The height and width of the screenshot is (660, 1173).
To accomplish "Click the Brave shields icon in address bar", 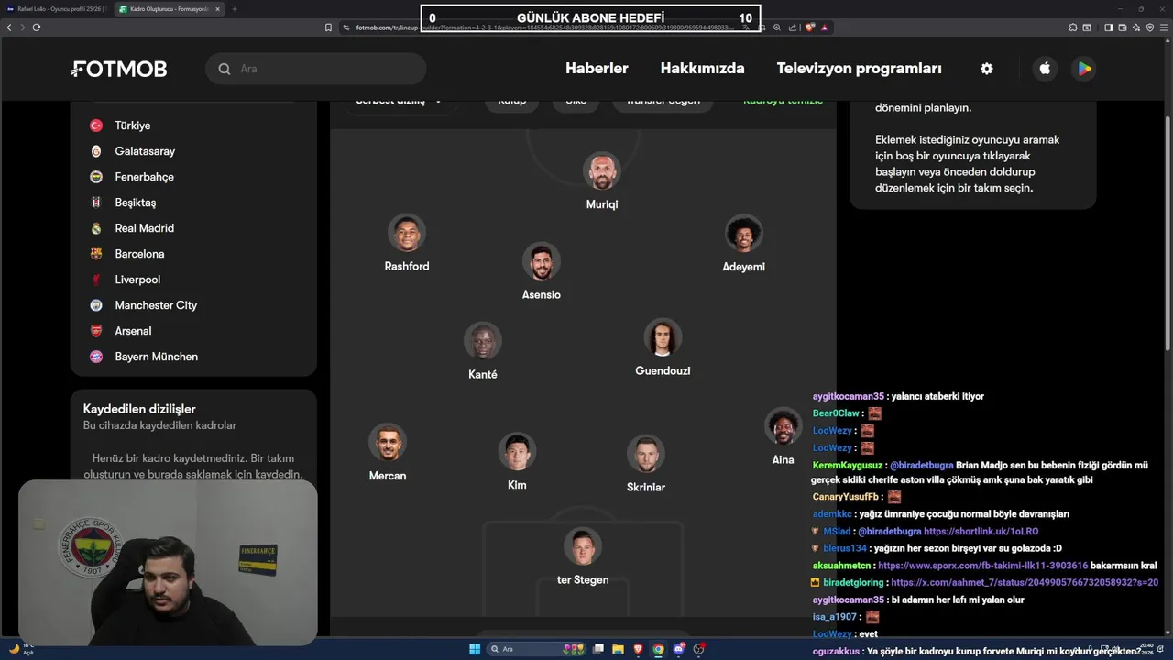I will 810,27.
